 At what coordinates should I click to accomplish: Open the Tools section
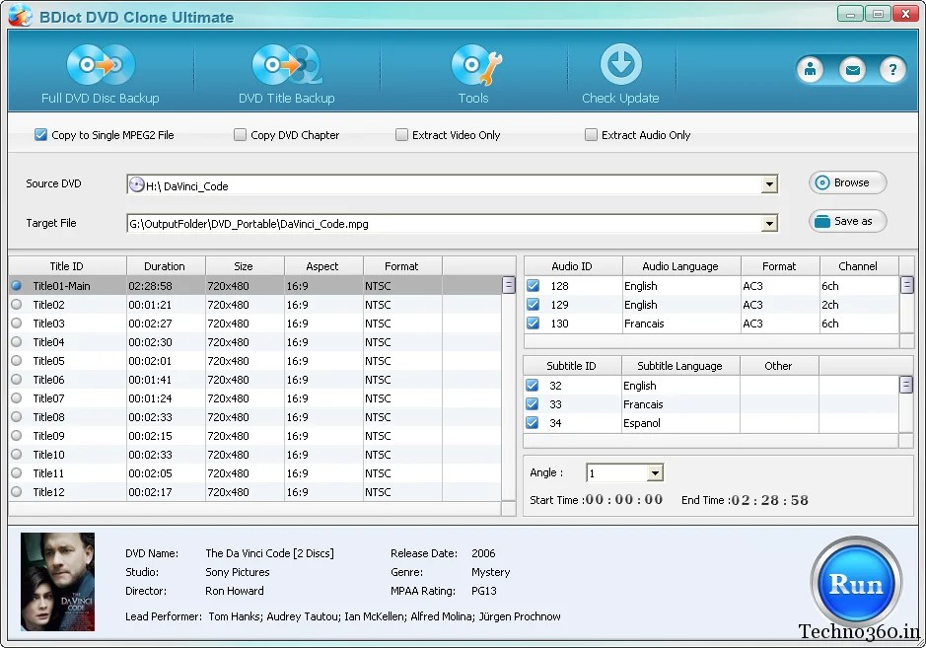(474, 73)
